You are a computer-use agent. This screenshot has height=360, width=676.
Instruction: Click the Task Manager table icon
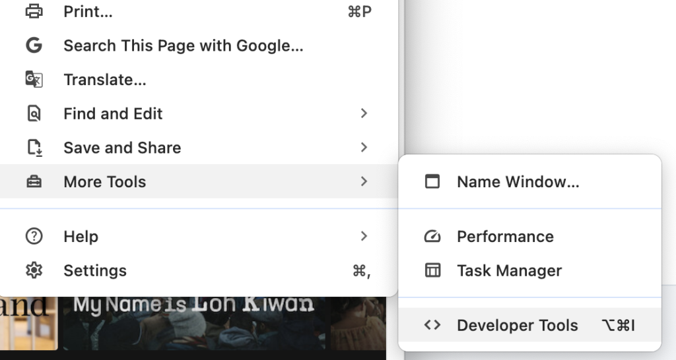[x=432, y=270]
